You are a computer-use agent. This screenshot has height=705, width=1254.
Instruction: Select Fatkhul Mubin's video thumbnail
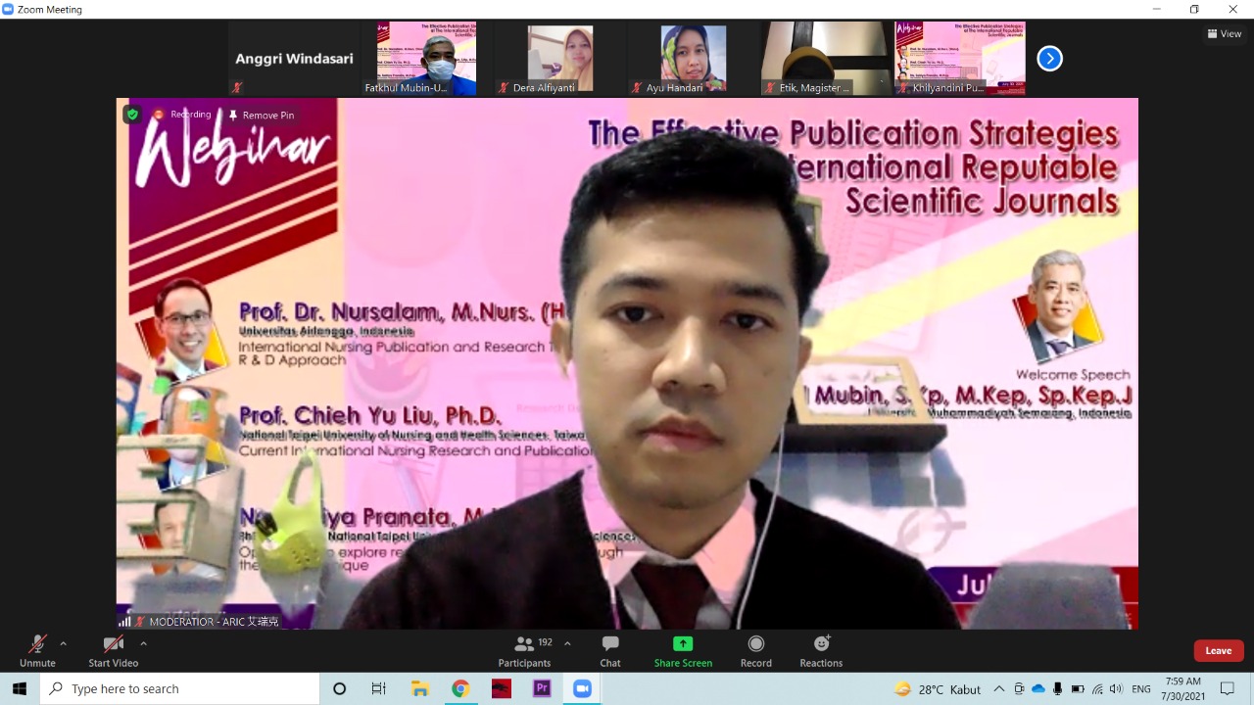(x=419, y=59)
